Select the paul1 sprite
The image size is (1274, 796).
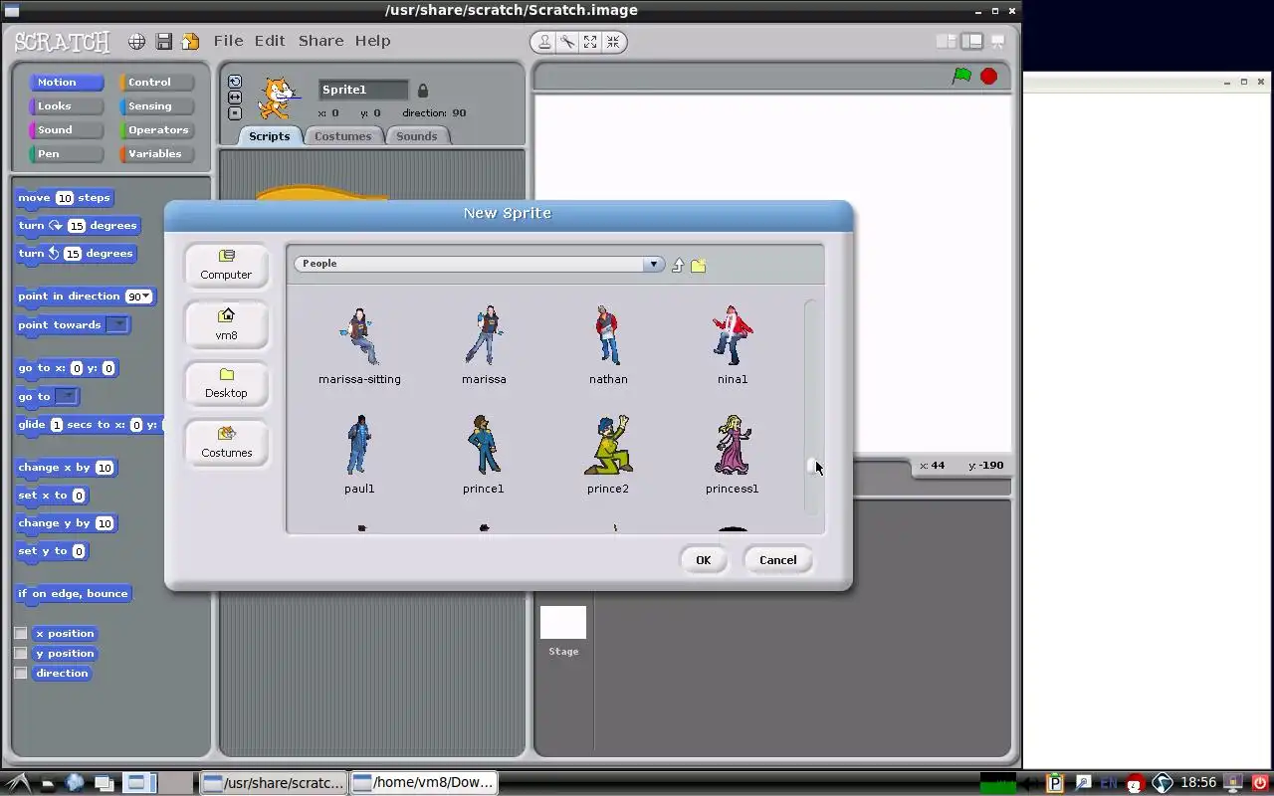click(x=359, y=455)
